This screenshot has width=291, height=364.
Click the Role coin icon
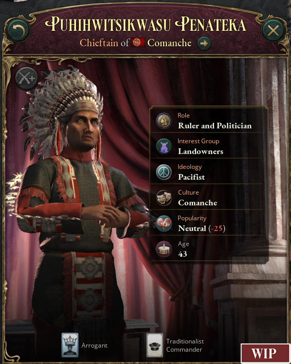[164, 121]
